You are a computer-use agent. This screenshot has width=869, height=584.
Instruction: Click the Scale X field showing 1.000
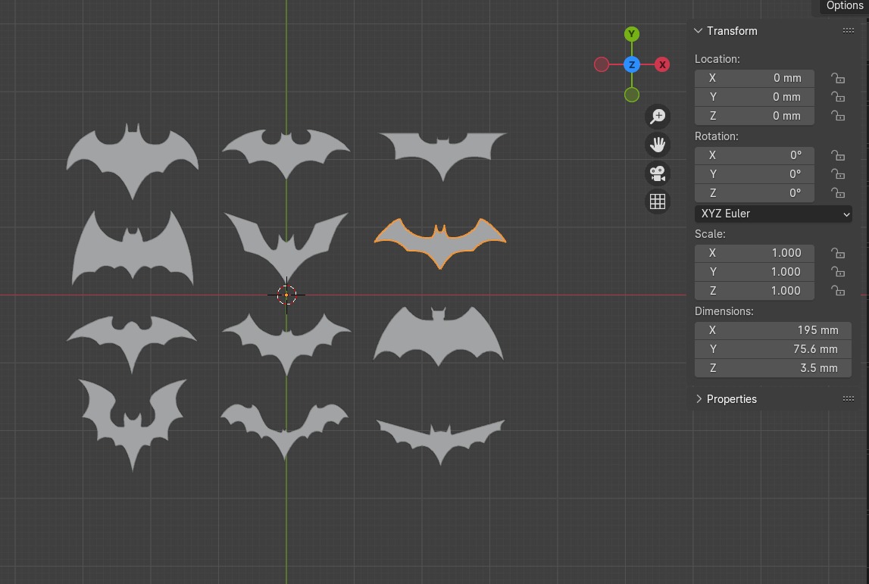pos(755,253)
